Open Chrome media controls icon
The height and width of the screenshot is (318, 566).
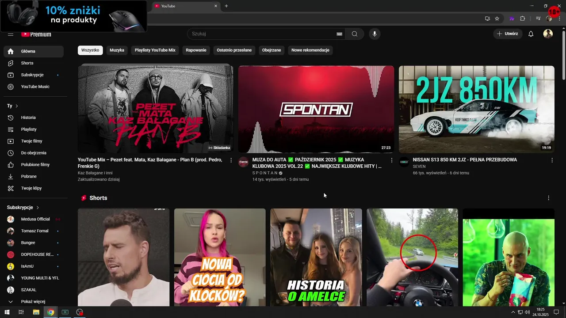tap(538, 19)
